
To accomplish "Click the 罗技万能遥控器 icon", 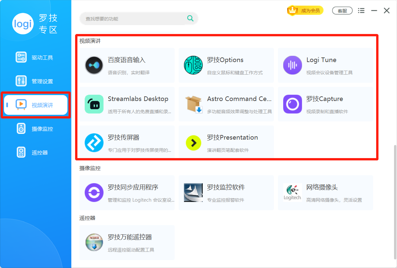I will coord(94,243).
